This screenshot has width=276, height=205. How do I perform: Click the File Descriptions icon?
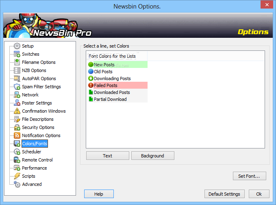[x=17, y=119]
